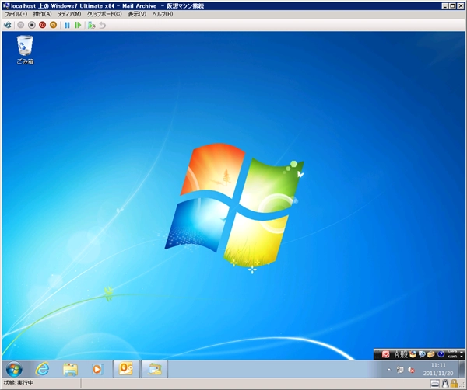Open the IME pad icon
Viewport: 467px width, 390px height.
413,354
